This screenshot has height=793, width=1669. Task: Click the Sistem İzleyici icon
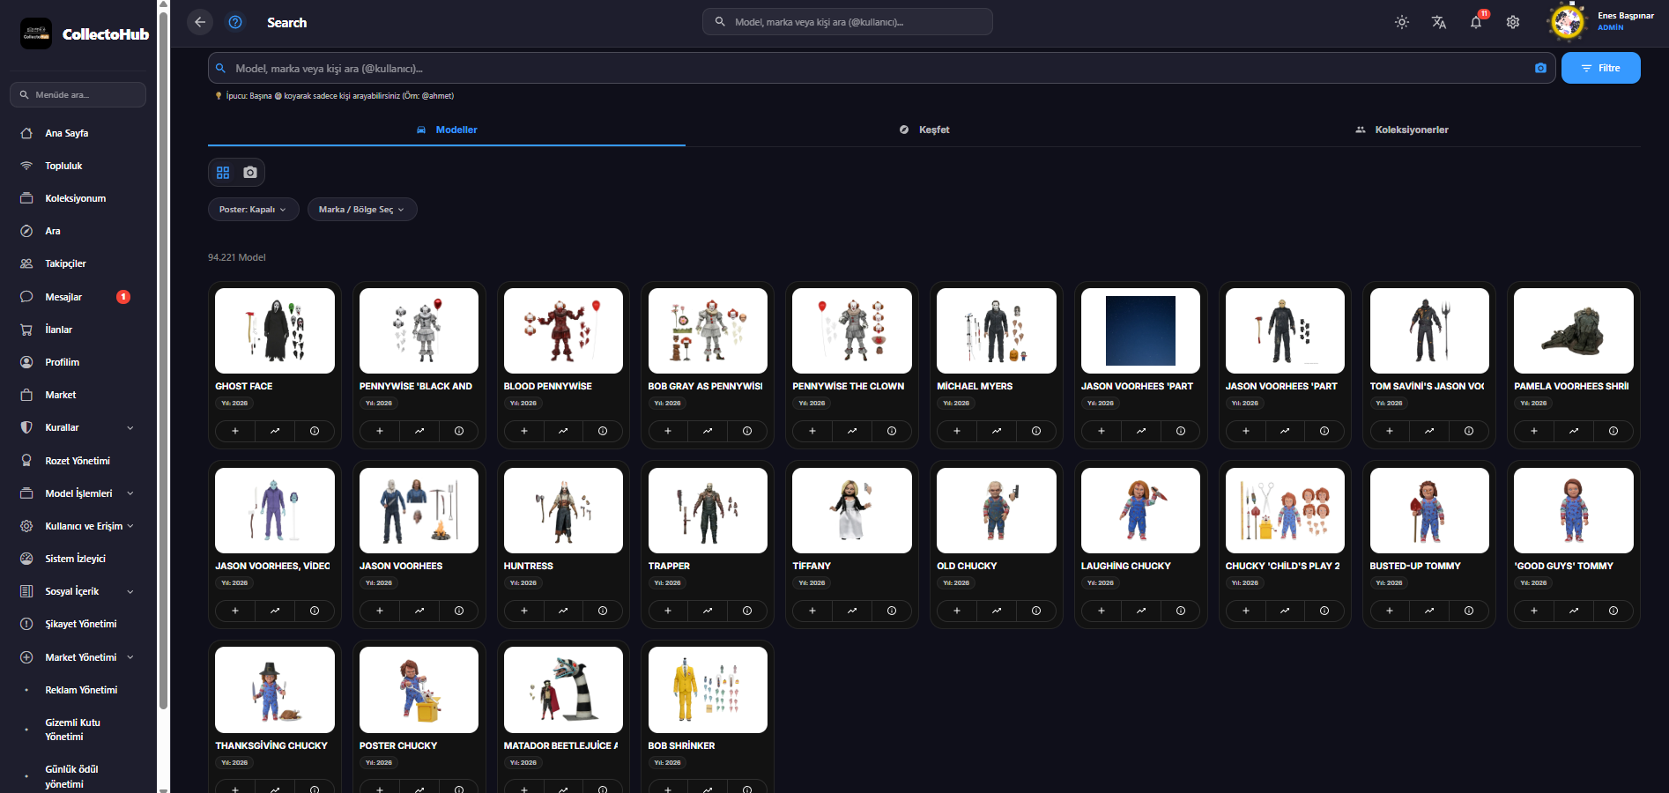(26, 559)
